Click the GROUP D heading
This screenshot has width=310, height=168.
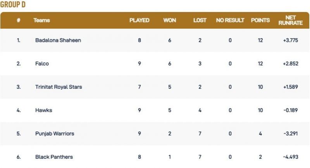point(13,5)
